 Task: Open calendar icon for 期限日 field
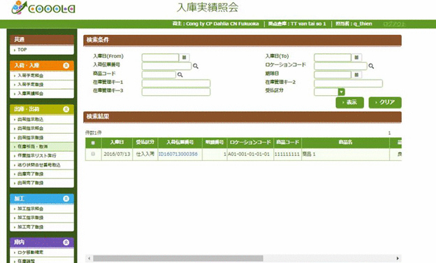tap(356, 75)
